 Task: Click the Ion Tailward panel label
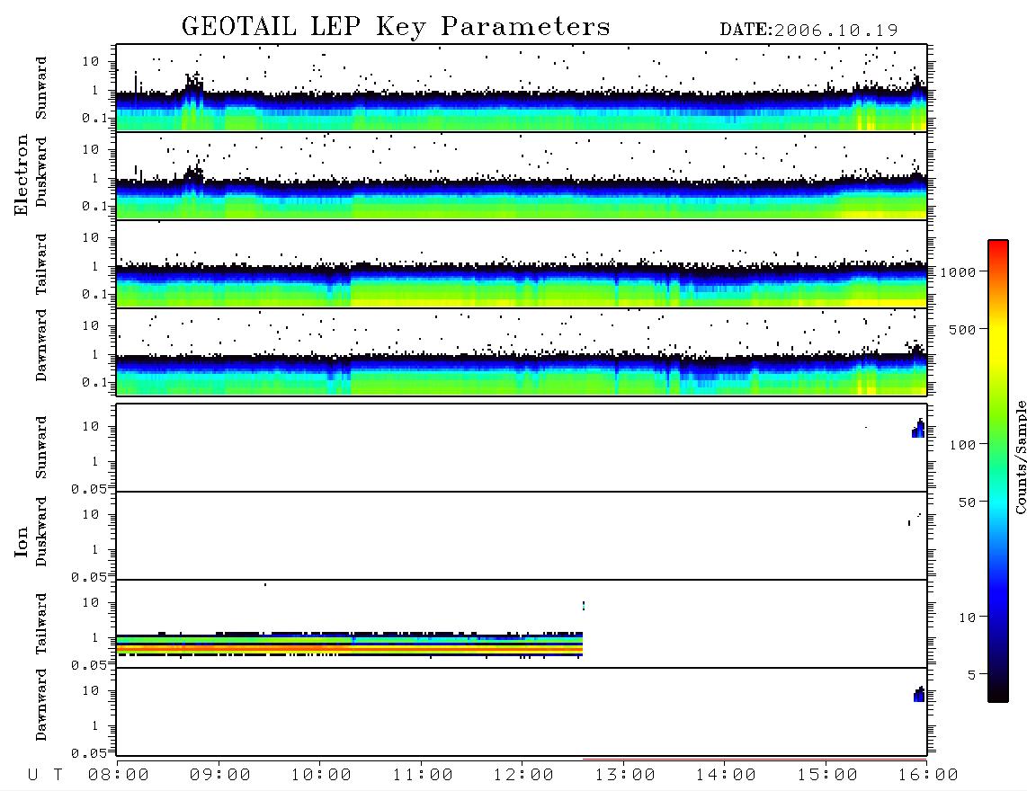click(41, 624)
